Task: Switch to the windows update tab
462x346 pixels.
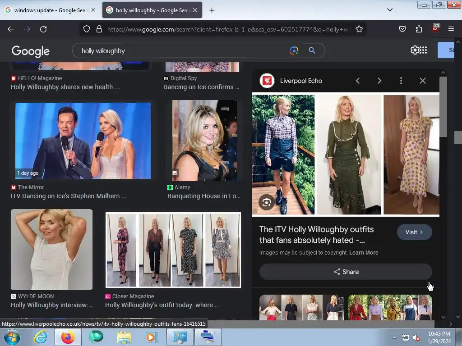Action: pos(50,10)
